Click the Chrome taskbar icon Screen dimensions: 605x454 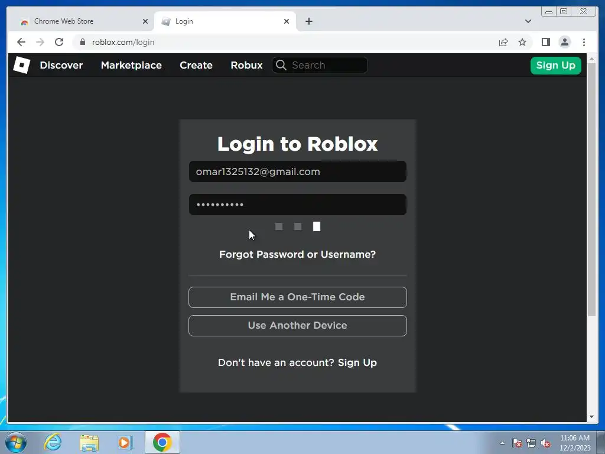coord(162,442)
